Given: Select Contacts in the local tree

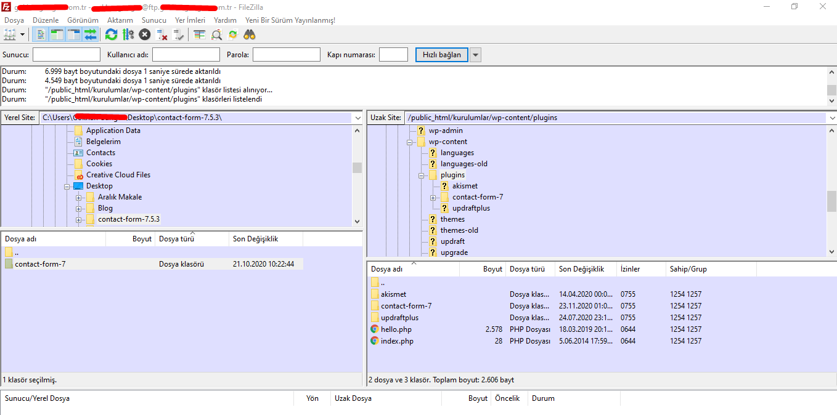Looking at the screenshot, I should tap(100, 153).
